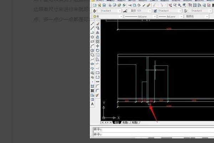
Task: Switch to the 模型 model tab
Action: point(117,123)
